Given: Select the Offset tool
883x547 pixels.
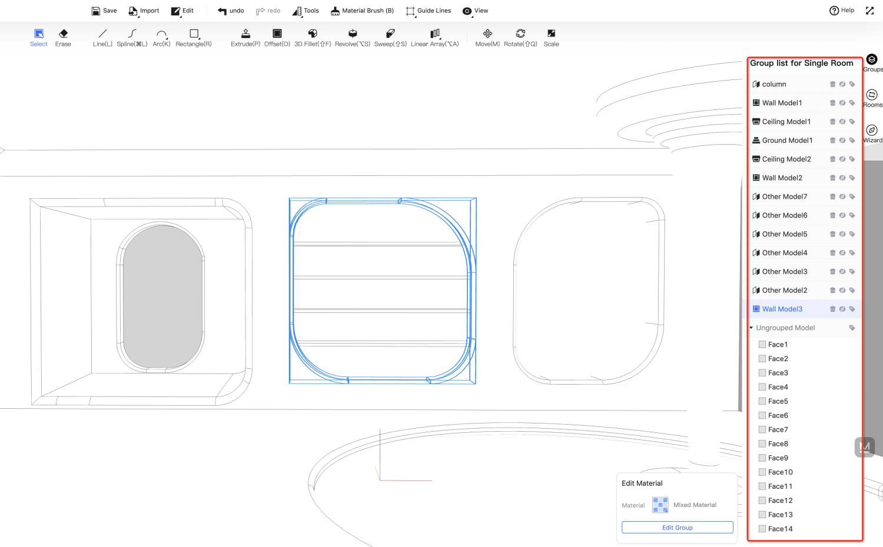Looking at the screenshot, I should [x=277, y=38].
